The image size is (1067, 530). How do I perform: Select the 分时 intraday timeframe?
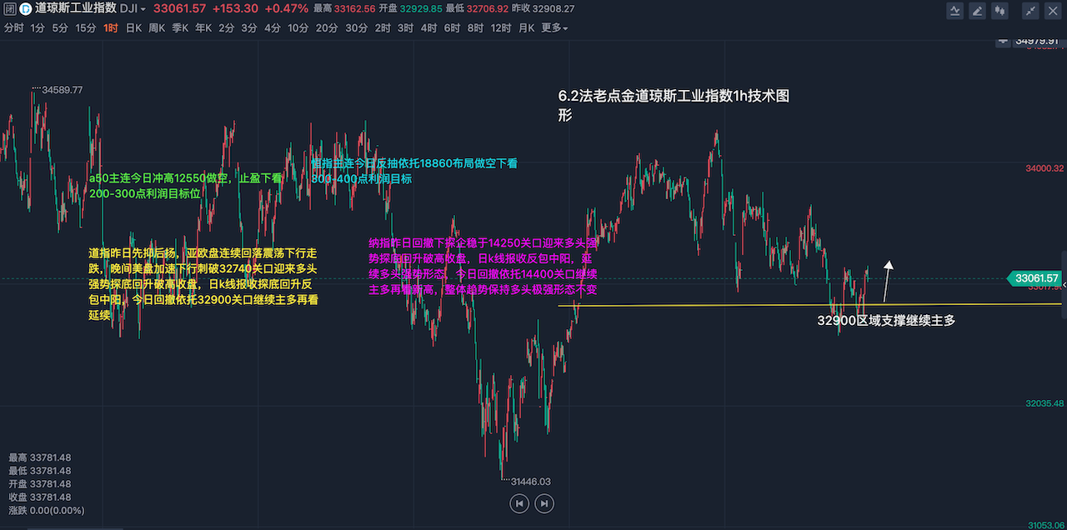[14, 27]
